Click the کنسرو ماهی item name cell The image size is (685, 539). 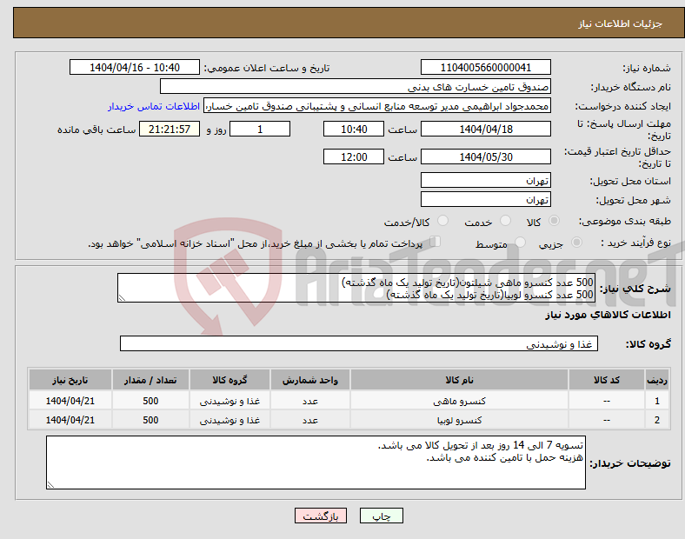pyautogui.click(x=459, y=401)
